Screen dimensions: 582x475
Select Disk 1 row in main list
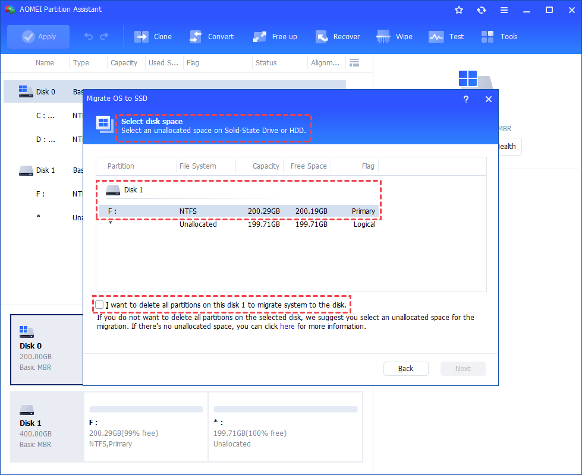point(43,170)
